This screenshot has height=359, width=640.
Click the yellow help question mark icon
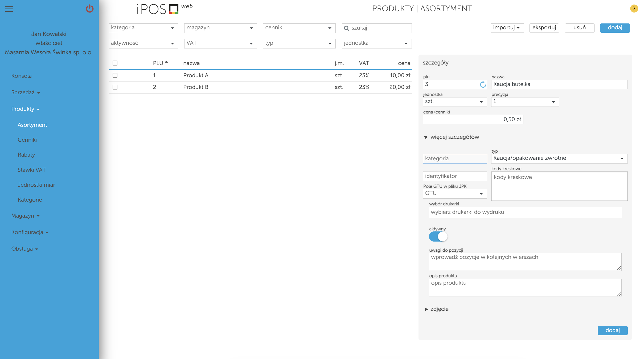(634, 9)
